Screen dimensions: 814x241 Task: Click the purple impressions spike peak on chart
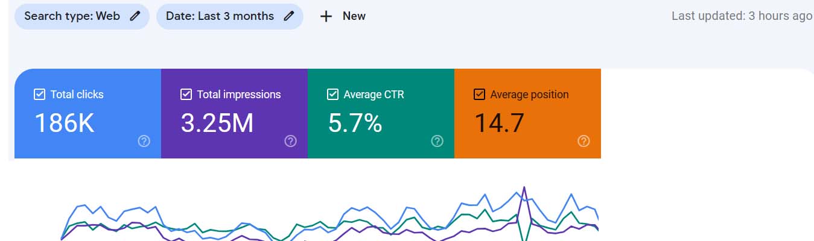pos(524,188)
